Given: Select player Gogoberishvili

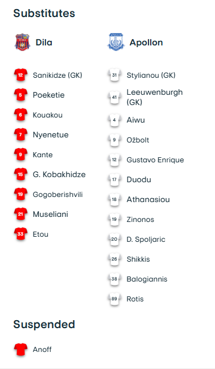Looking at the screenshot, I should point(57,195).
